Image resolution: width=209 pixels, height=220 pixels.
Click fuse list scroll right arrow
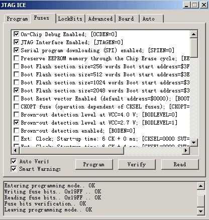[x=186, y=151]
